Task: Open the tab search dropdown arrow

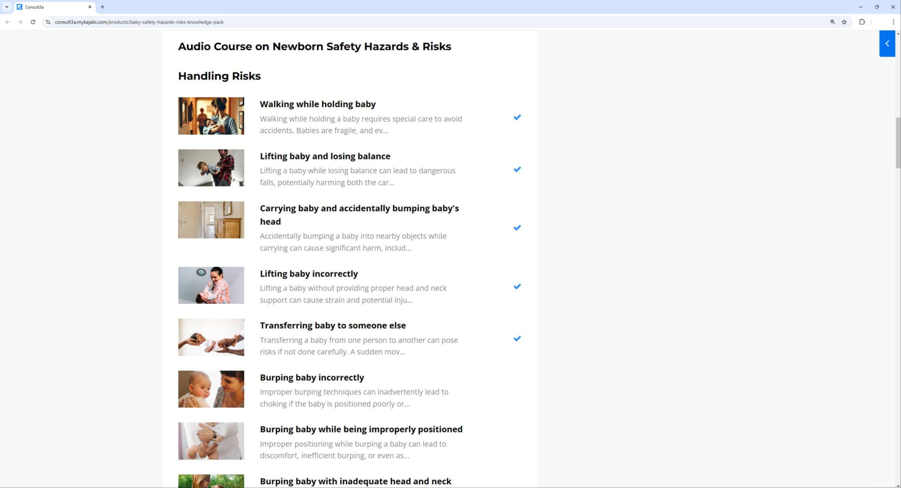Action: (x=7, y=7)
